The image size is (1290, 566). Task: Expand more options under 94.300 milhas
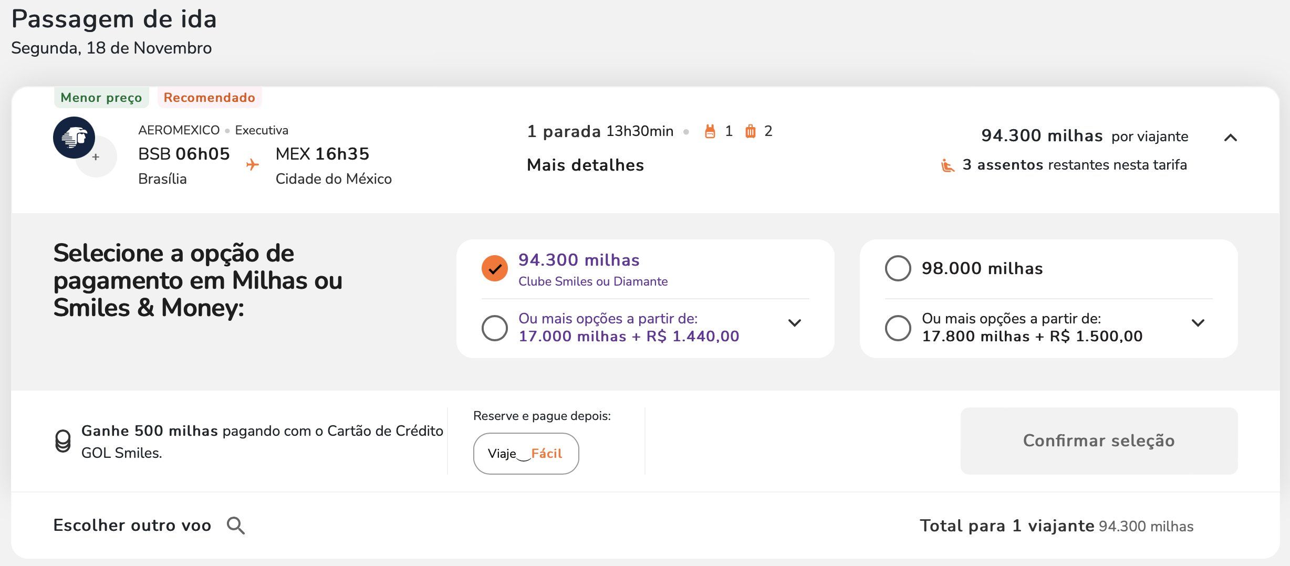(x=795, y=323)
